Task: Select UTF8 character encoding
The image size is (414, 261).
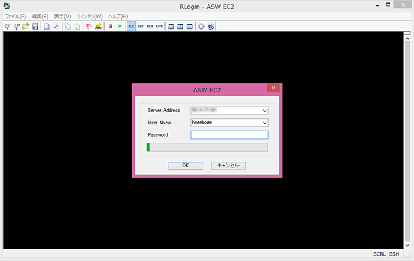Action: pos(159,27)
